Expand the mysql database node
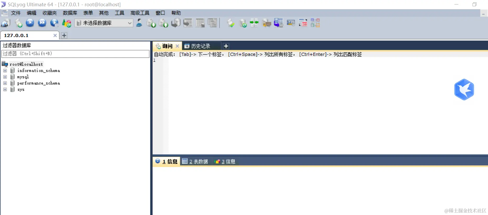 [5, 77]
